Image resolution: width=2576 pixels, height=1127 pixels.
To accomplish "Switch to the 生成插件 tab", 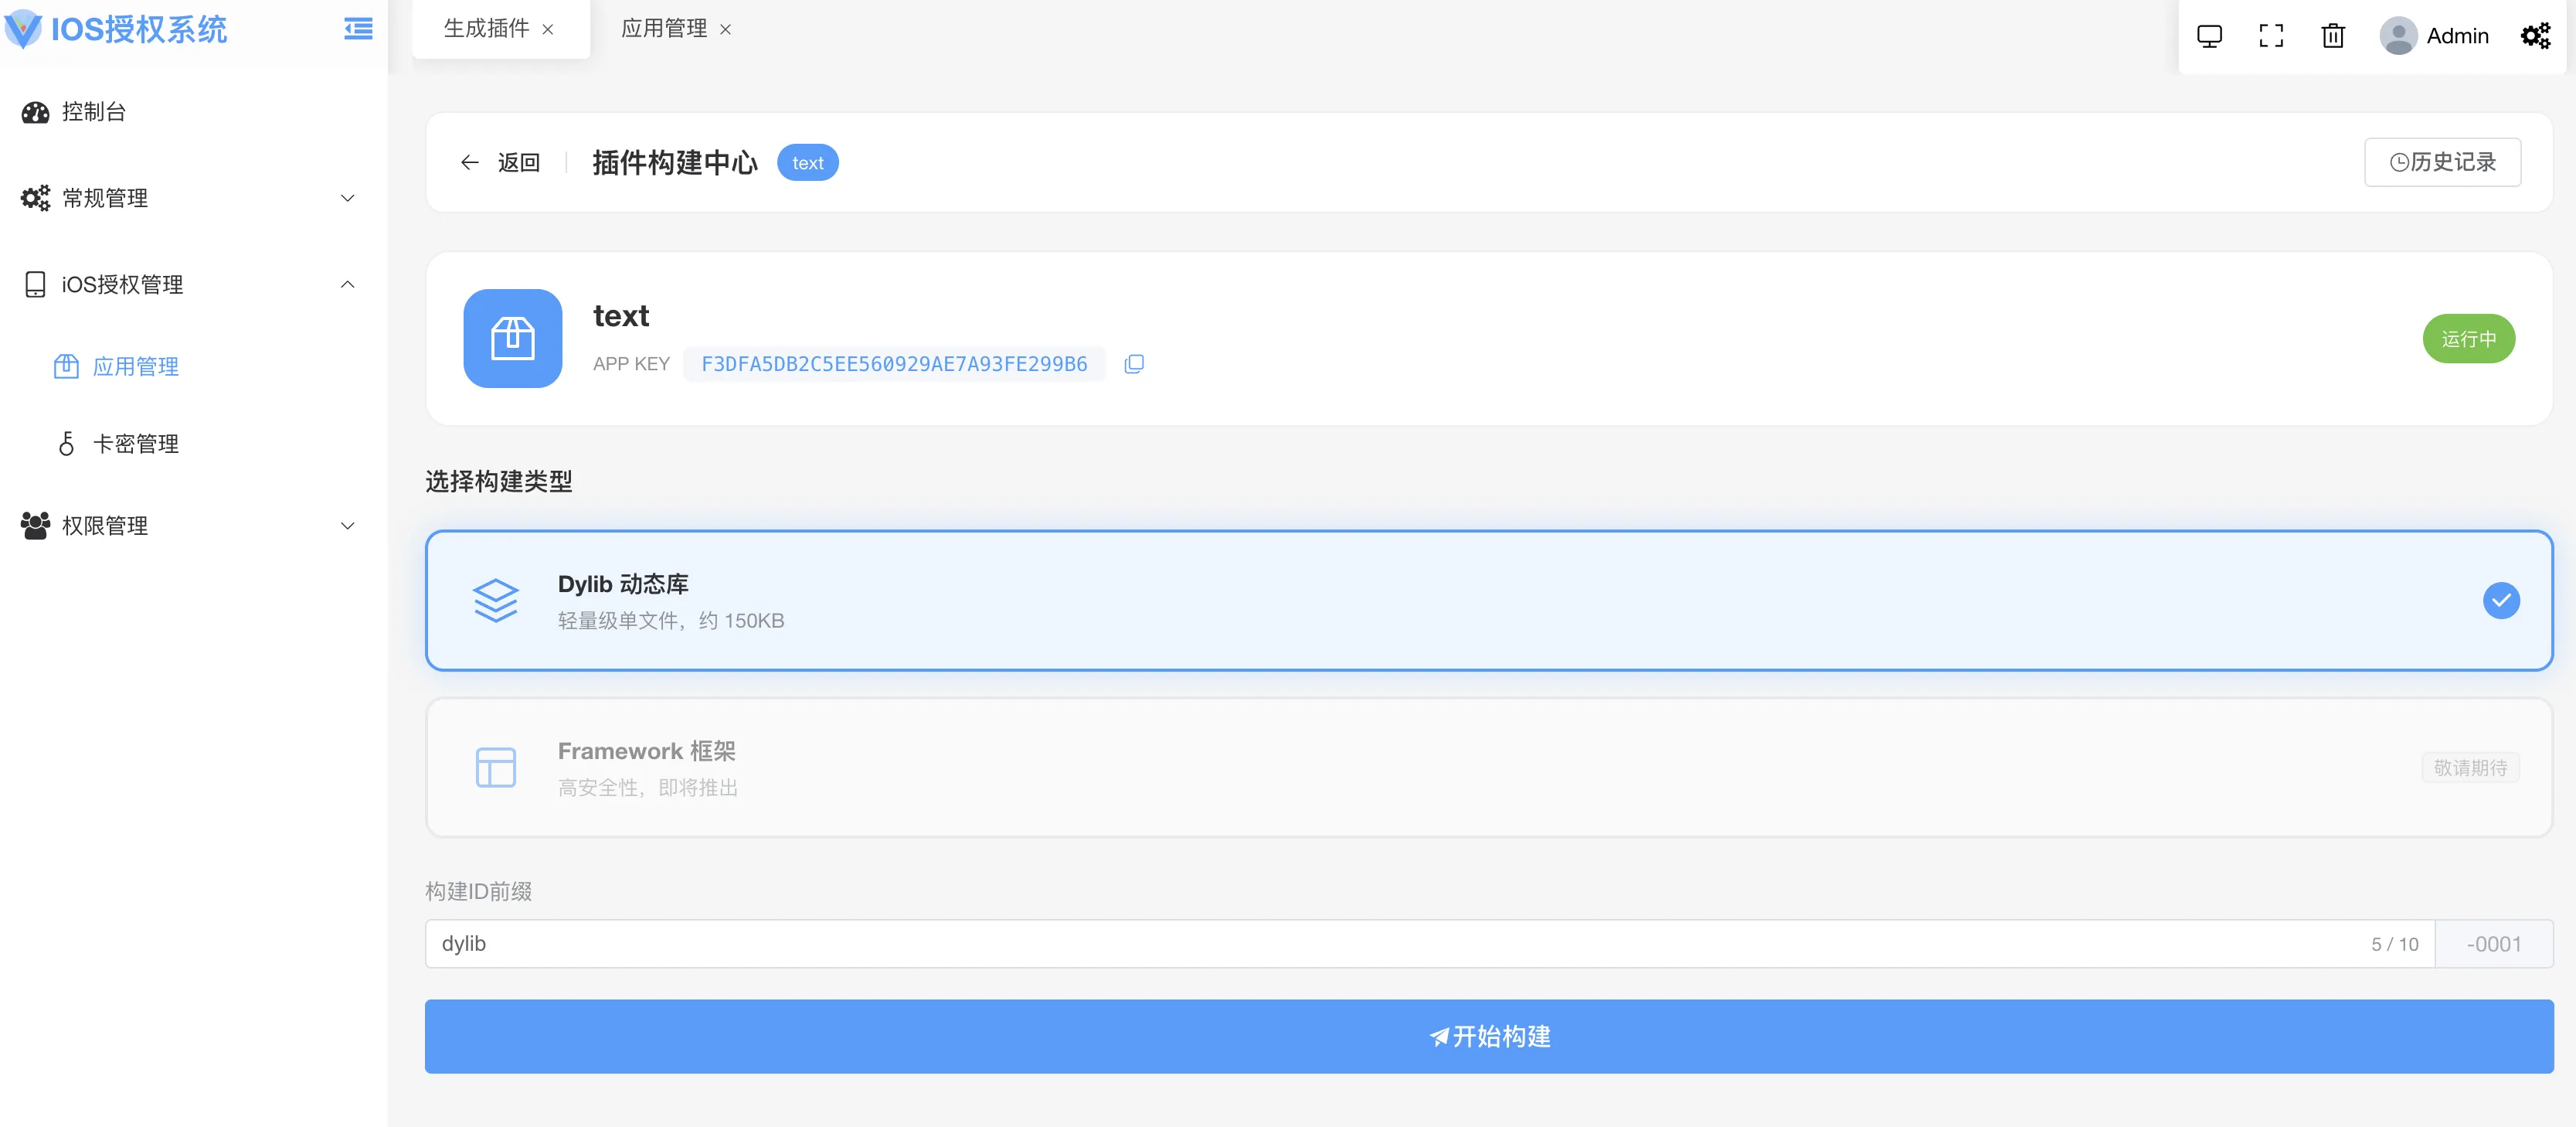I will click(485, 29).
